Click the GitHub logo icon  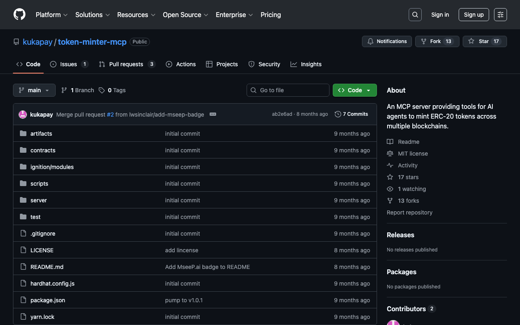click(x=19, y=15)
